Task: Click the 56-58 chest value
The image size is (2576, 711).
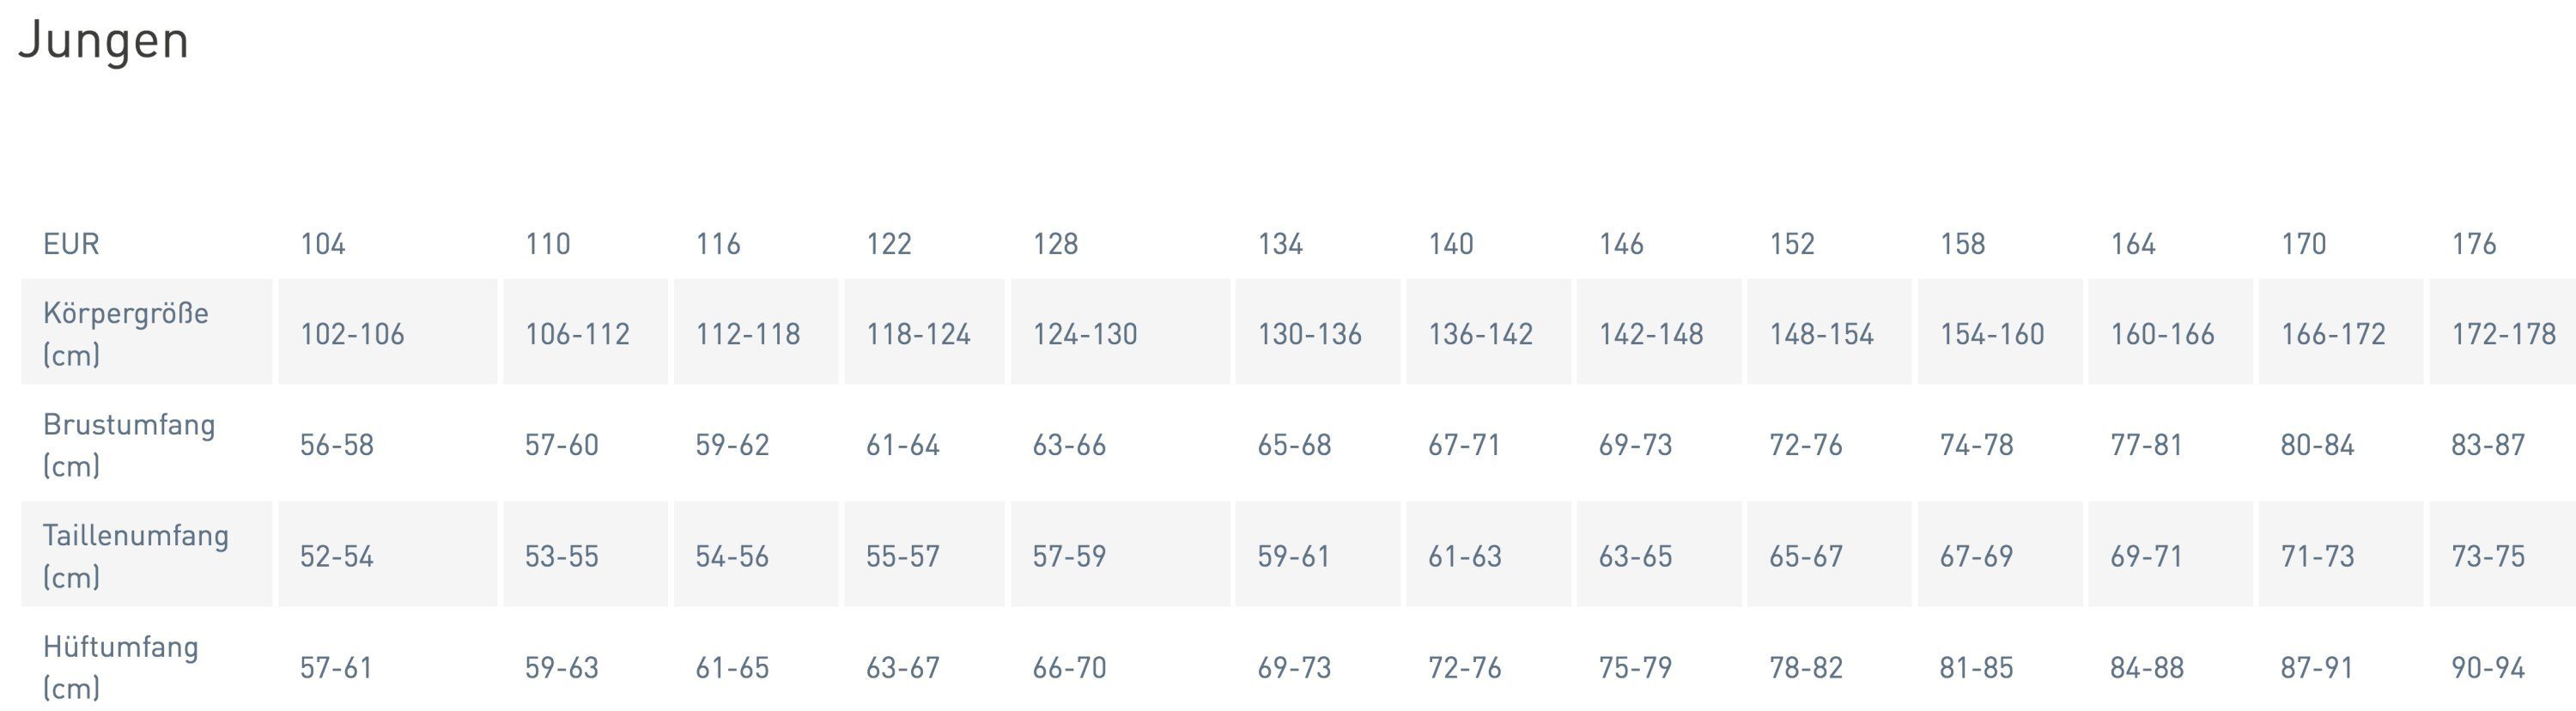Action: [337, 445]
